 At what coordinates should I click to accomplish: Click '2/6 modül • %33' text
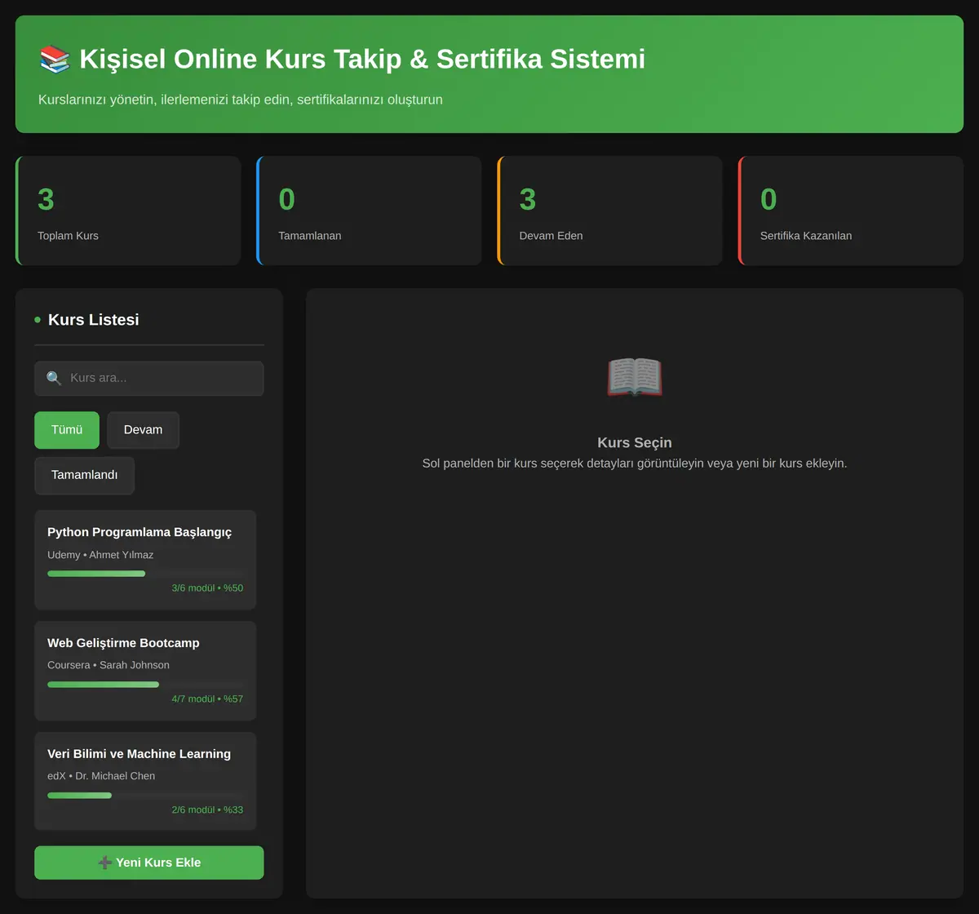[207, 810]
